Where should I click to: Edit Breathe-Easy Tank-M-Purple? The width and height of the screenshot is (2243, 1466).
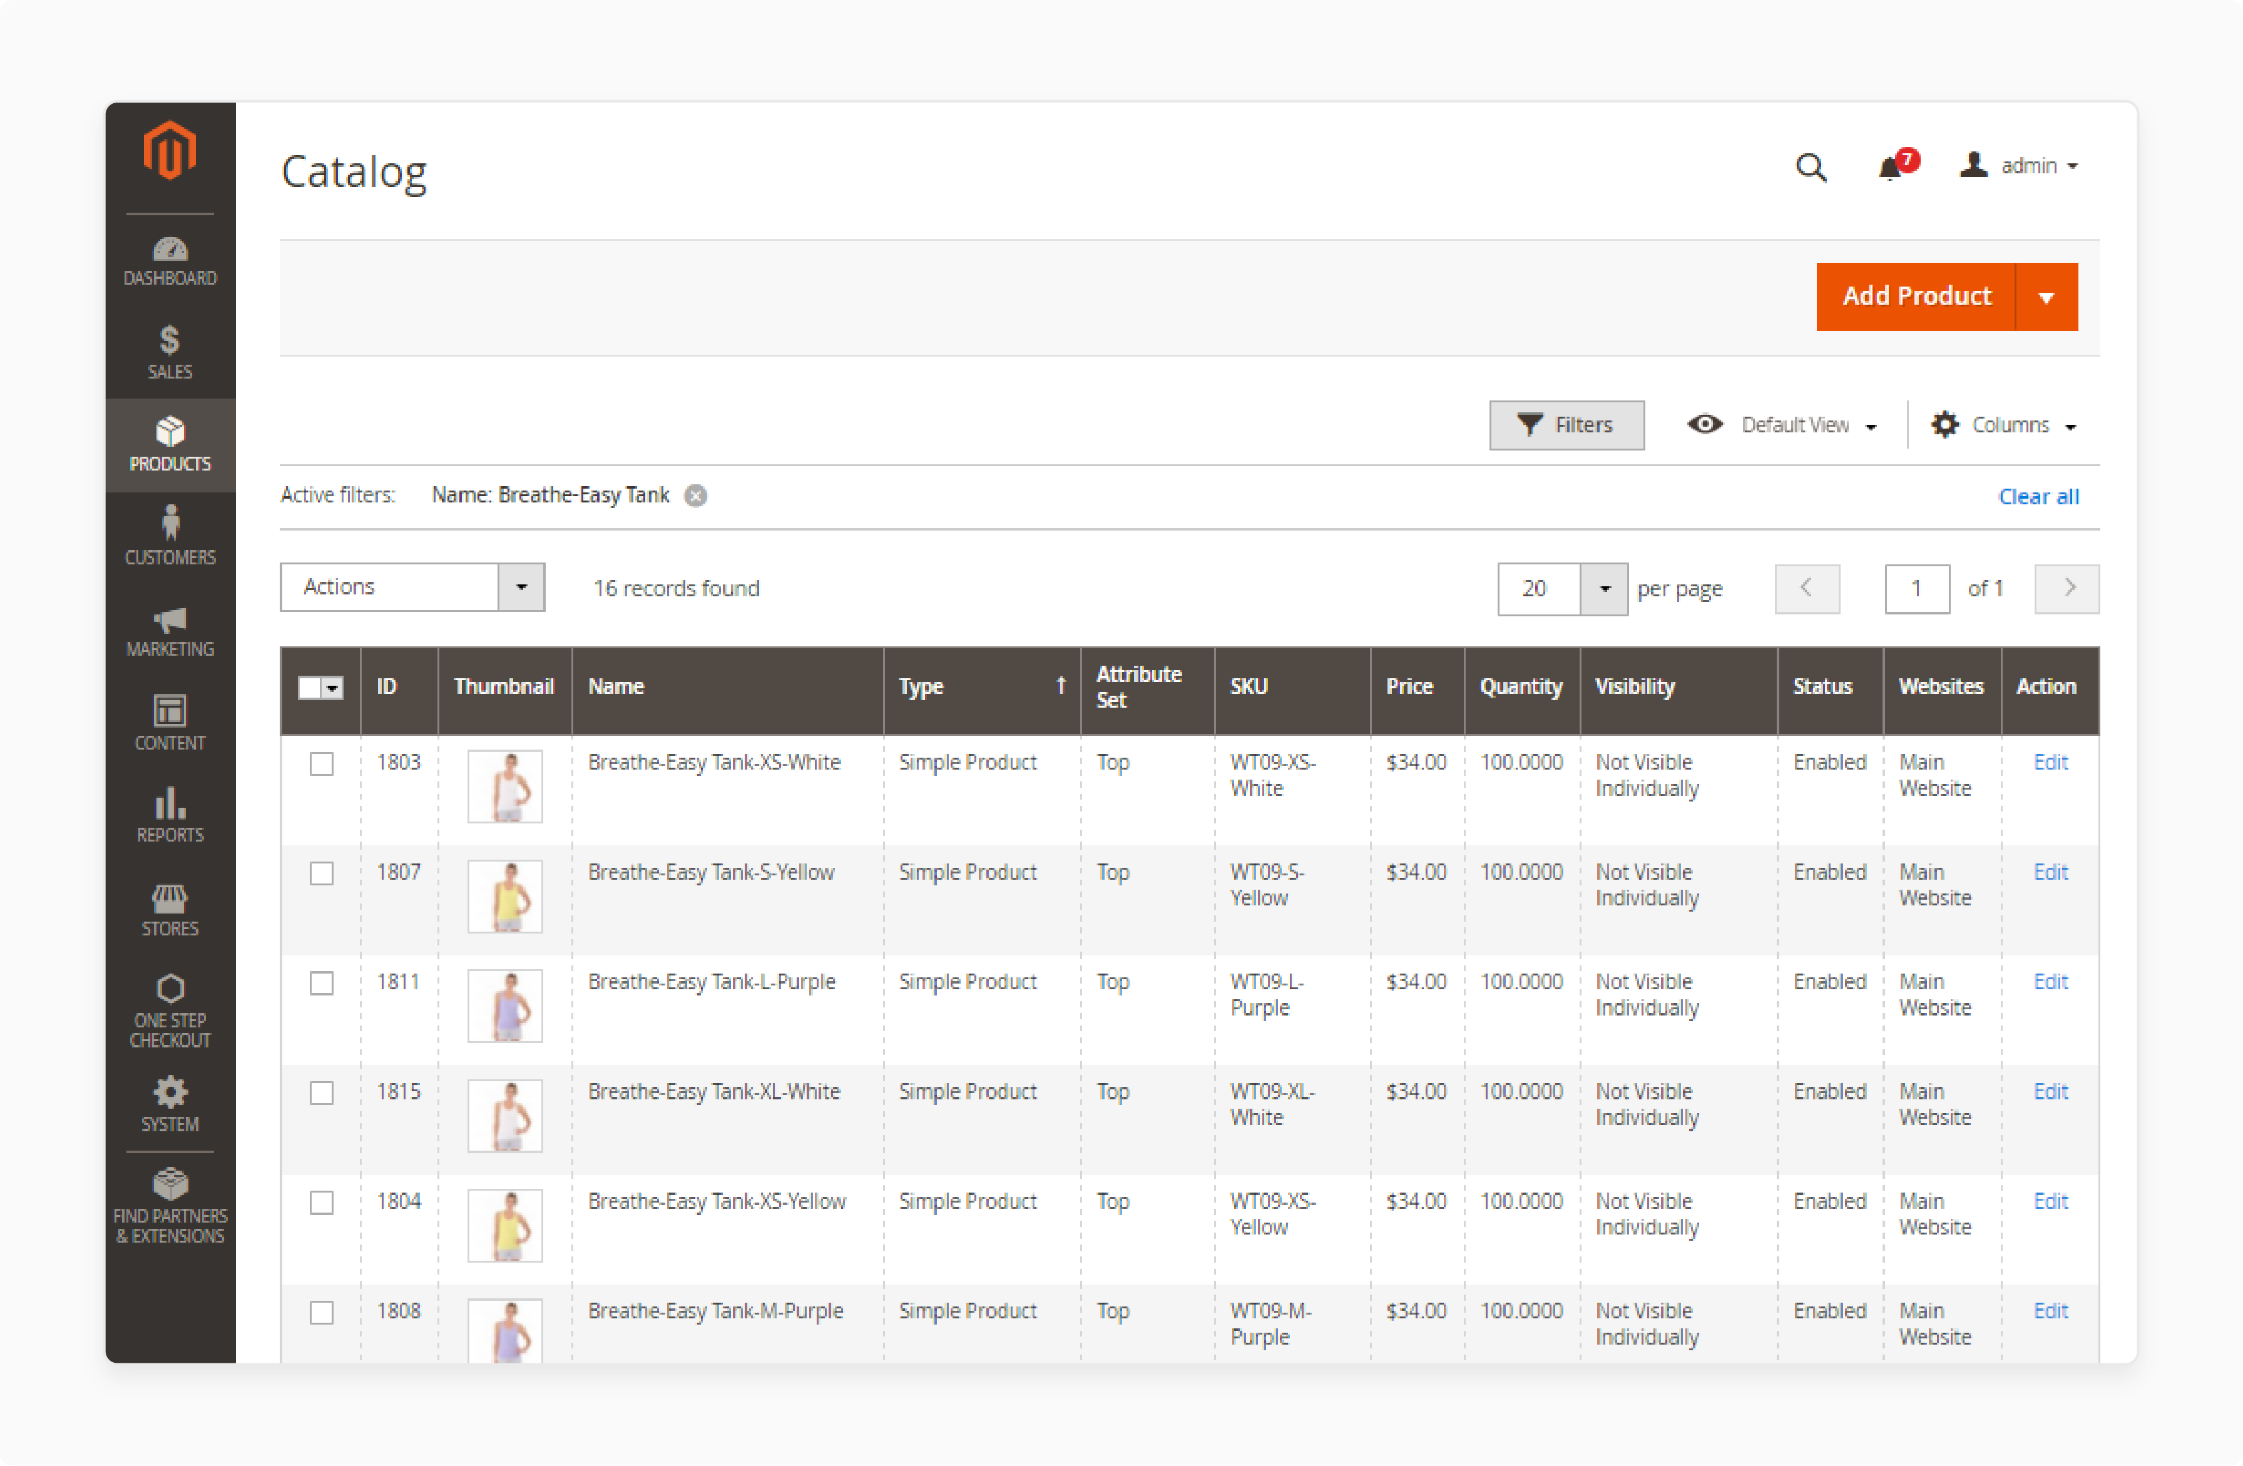tap(2050, 1311)
